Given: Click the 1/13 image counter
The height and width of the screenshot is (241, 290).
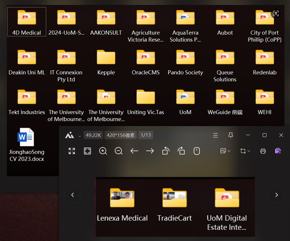Looking at the screenshot, I should click(x=146, y=135).
